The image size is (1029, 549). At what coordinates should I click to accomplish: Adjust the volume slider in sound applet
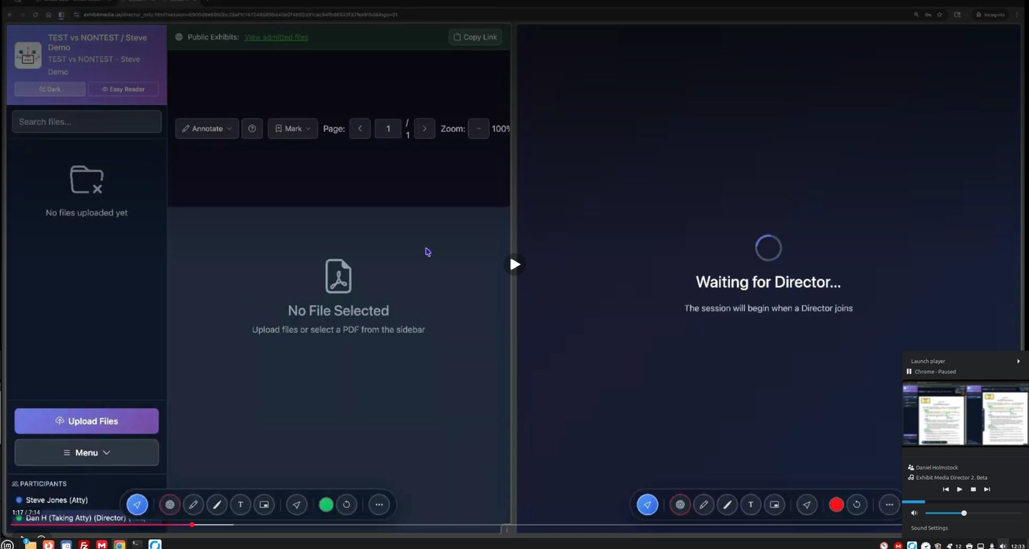click(x=972, y=513)
